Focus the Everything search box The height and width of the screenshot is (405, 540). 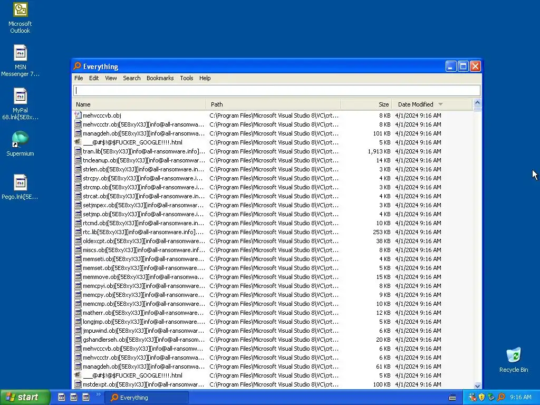(276, 90)
